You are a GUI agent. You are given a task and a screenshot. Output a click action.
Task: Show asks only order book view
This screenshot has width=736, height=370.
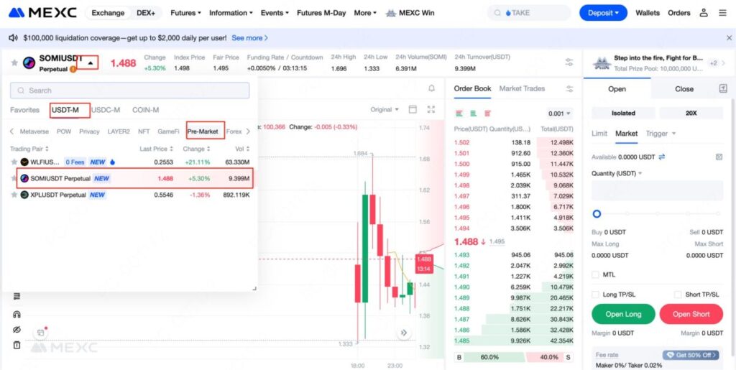tap(488, 114)
